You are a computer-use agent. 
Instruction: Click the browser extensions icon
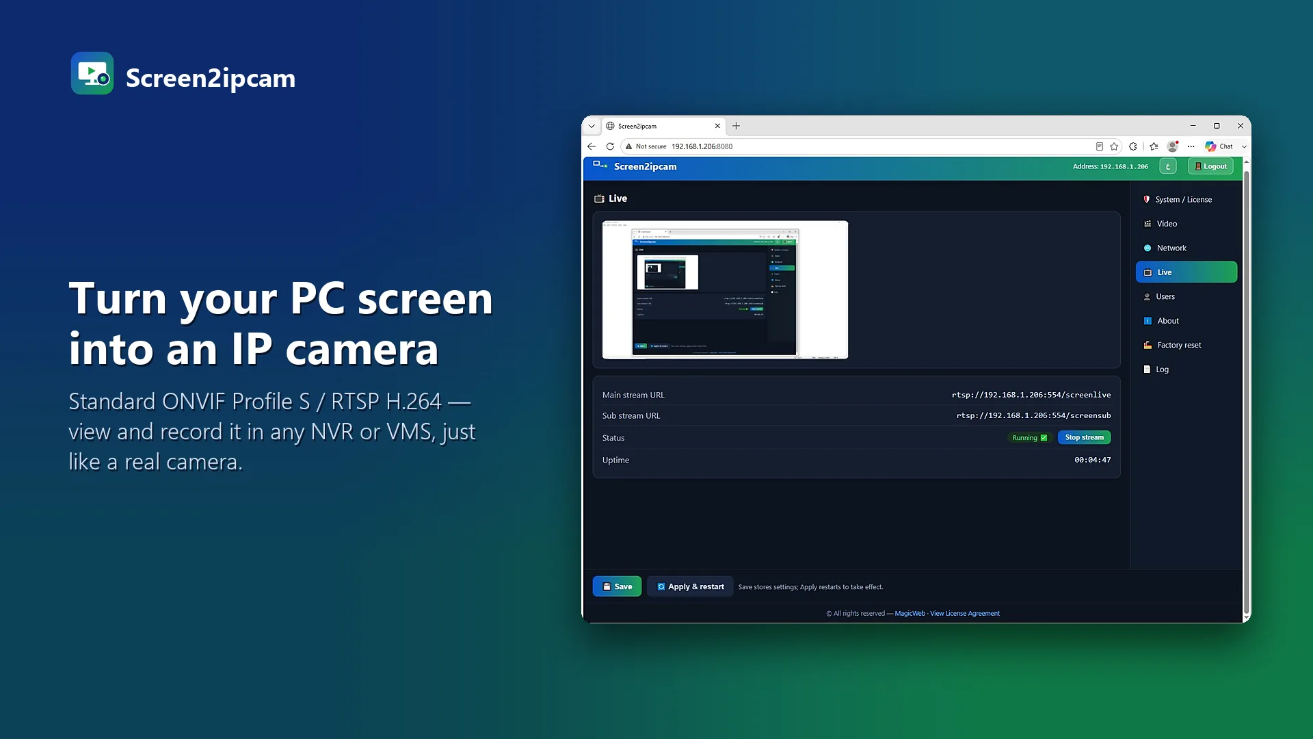pyautogui.click(x=1133, y=146)
